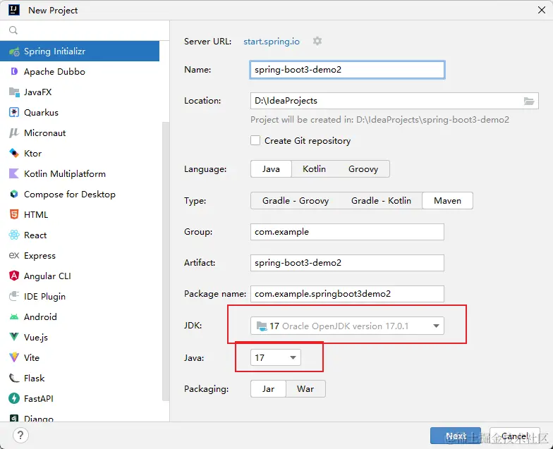The height and width of the screenshot is (449, 553).
Task: Click the Angular CLI red icon
Action: 14,276
